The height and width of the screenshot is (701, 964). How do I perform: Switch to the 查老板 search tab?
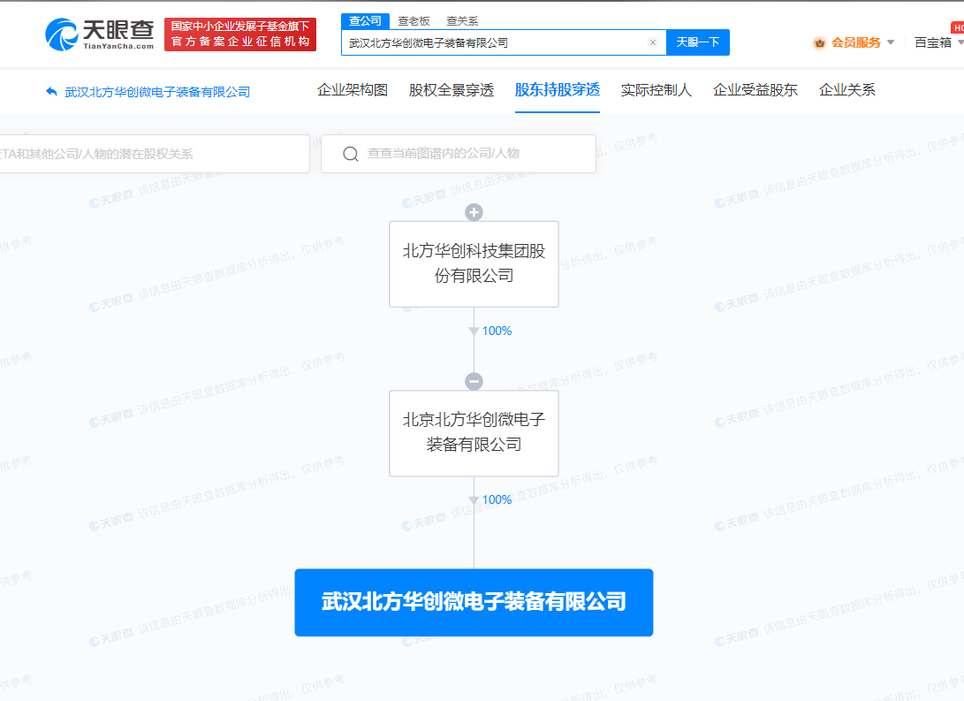(x=412, y=20)
